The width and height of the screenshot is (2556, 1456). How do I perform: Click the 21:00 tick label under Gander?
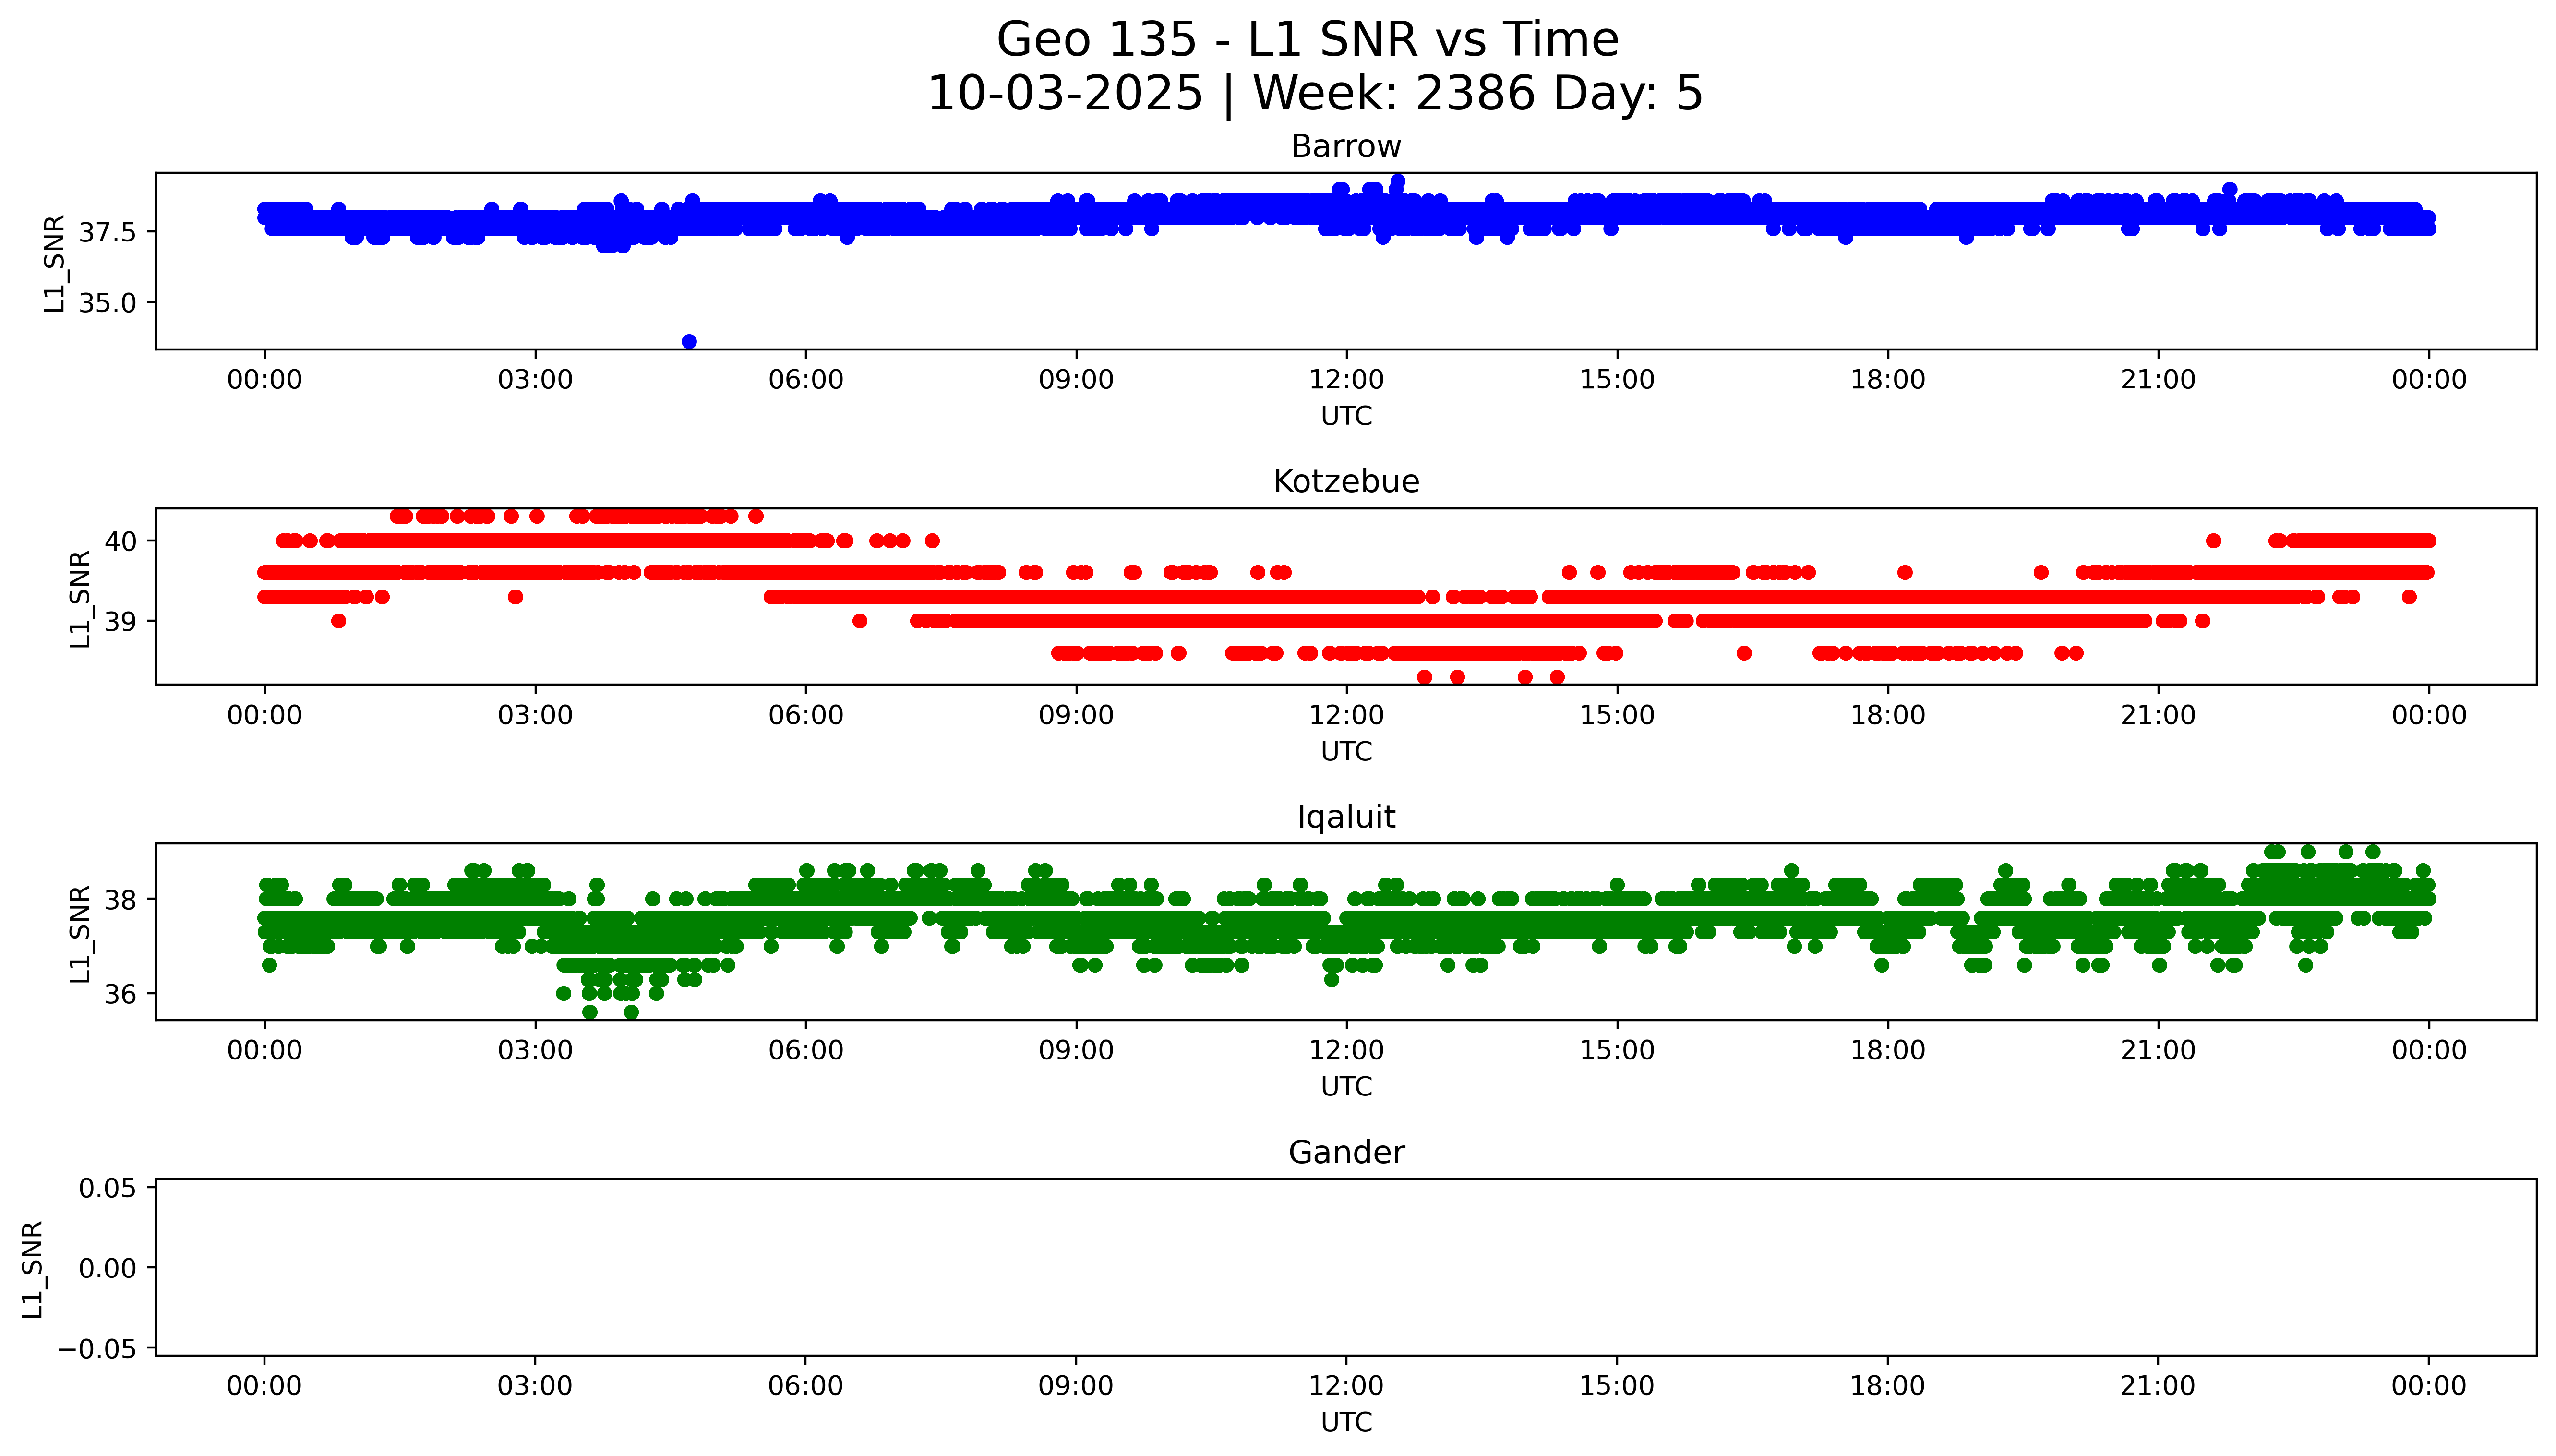(x=2157, y=1386)
